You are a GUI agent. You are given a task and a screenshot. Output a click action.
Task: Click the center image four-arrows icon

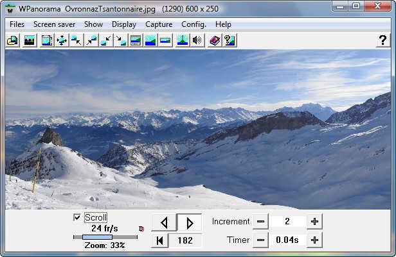tap(62, 40)
